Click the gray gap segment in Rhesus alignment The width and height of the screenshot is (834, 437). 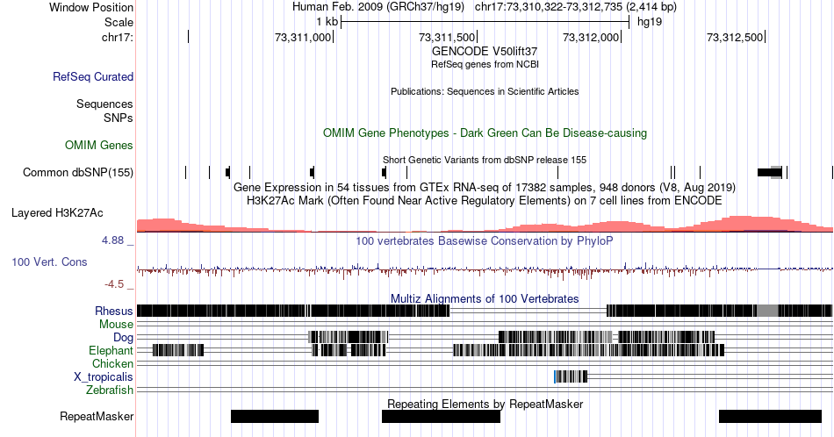[x=767, y=311]
